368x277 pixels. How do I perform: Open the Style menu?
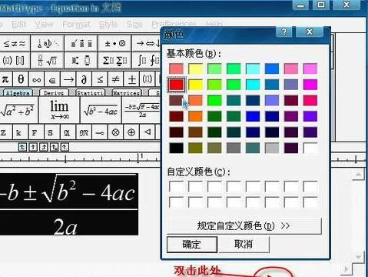pyautogui.click(x=108, y=25)
